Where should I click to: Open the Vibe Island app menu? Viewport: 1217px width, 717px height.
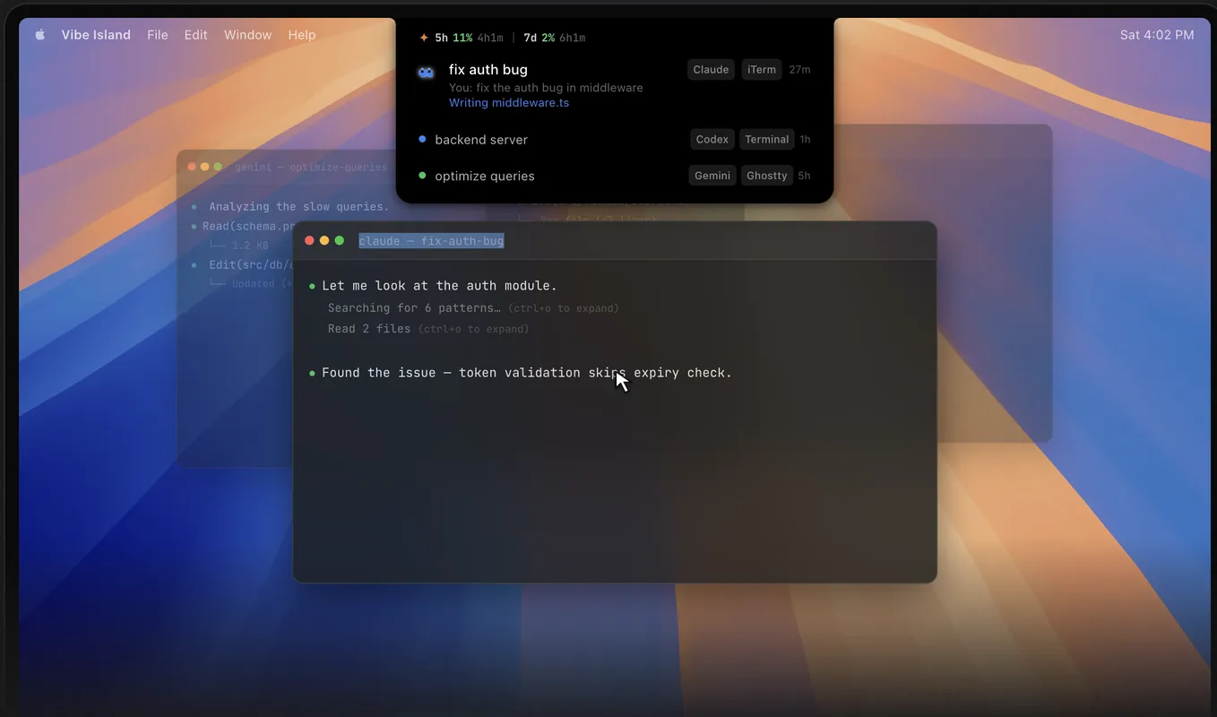(96, 35)
